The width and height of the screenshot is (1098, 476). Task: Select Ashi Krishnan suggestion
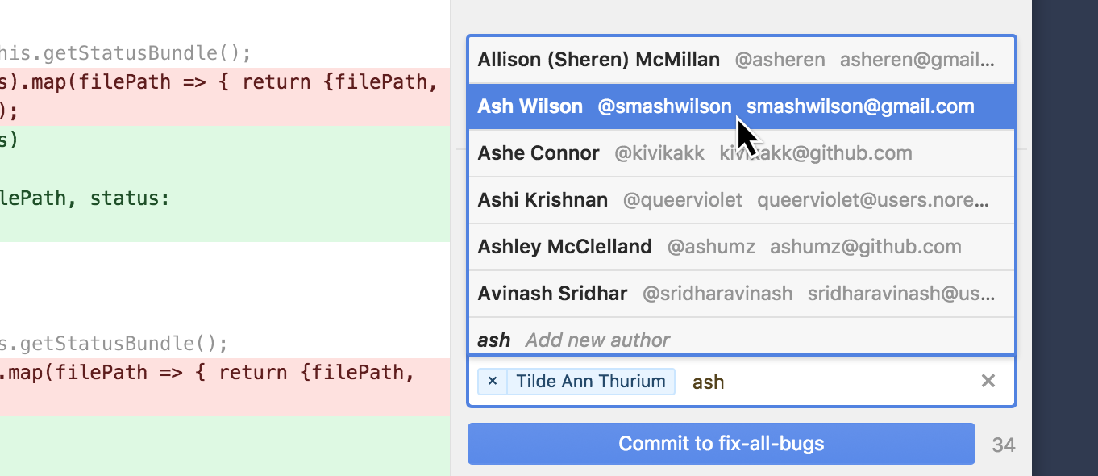(741, 200)
